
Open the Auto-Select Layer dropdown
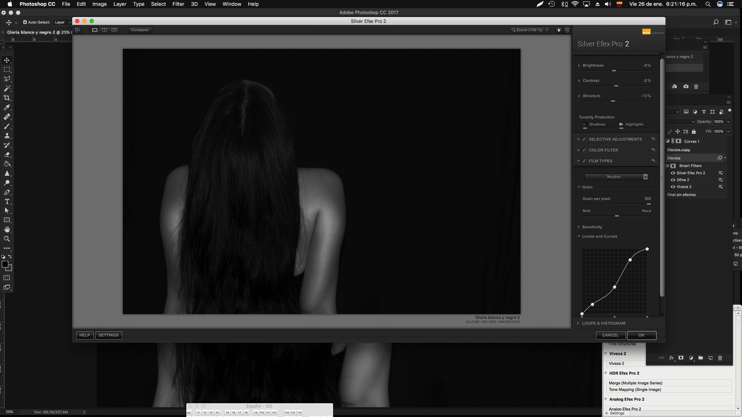62,22
